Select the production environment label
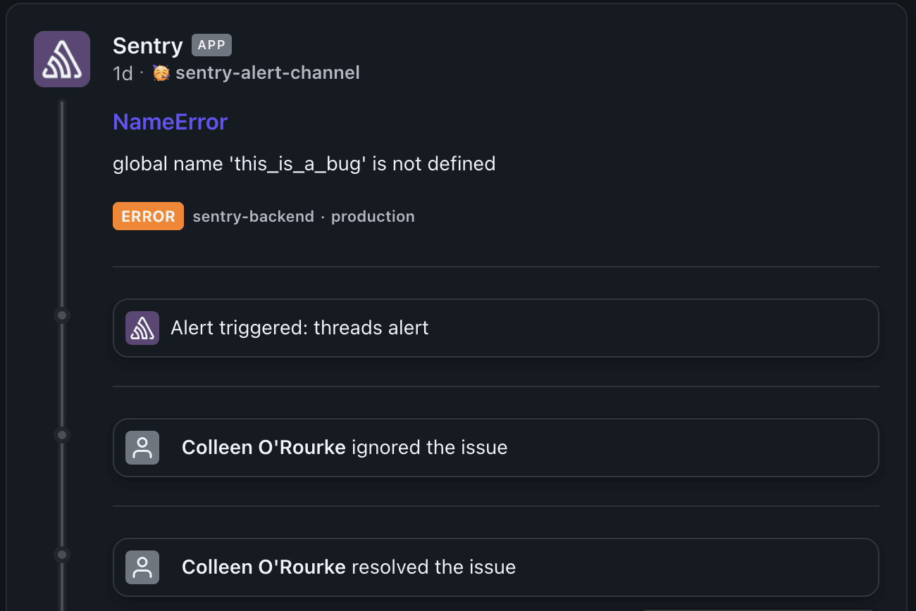This screenshot has height=611, width=916. tap(373, 217)
